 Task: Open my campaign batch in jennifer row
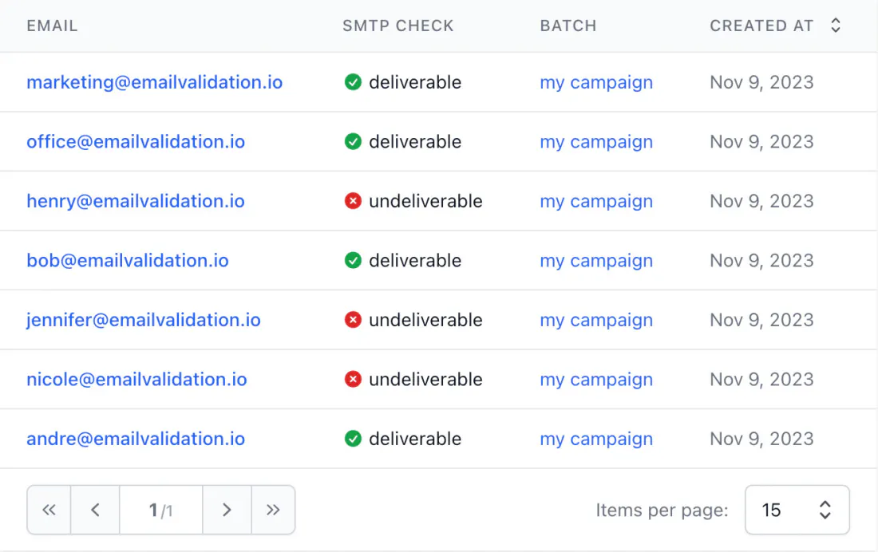point(596,320)
